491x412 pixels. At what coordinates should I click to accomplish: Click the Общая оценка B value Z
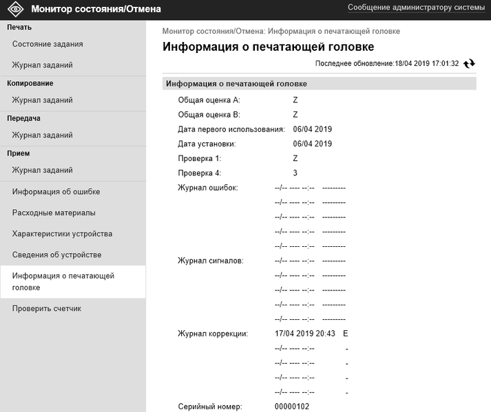pyautogui.click(x=295, y=114)
